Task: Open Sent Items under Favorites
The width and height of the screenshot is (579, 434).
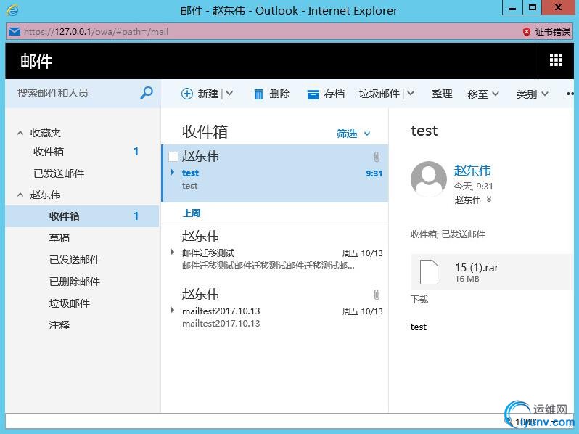Action: click(82, 173)
